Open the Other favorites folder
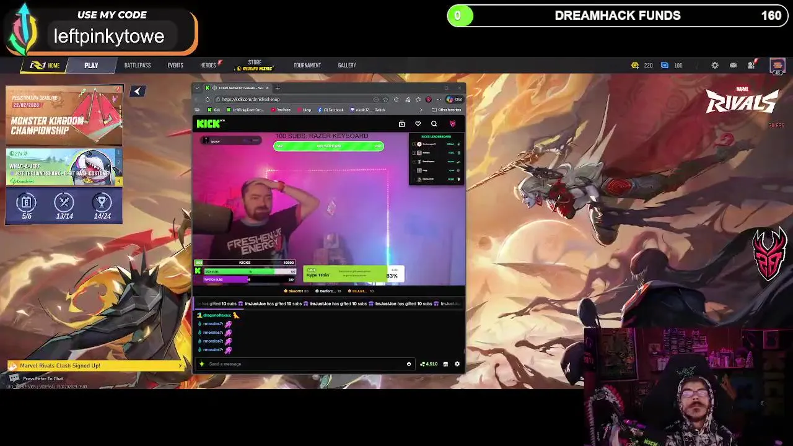Image resolution: width=793 pixels, height=446 pixels. 445,110
